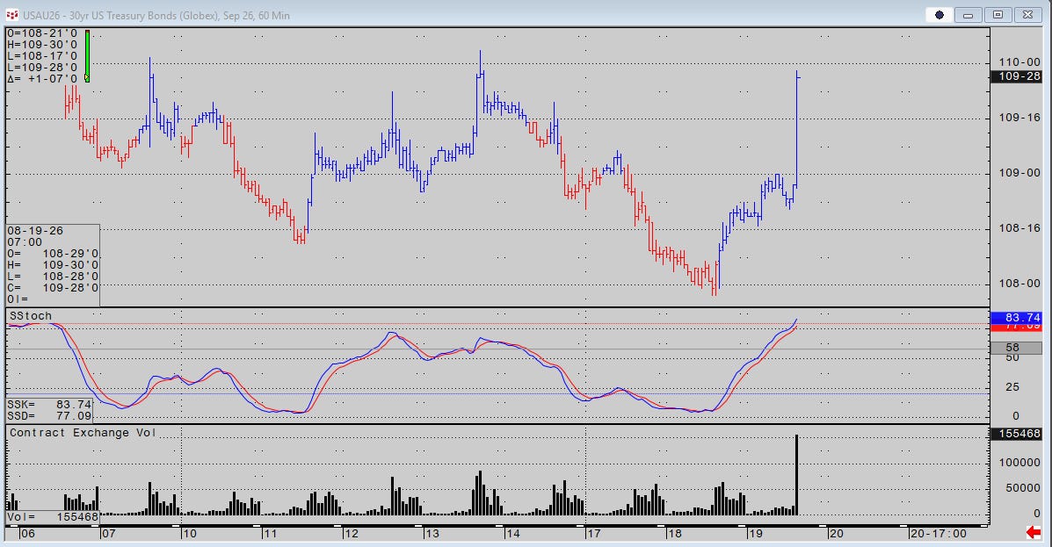The height and width of the screenshot is (547, 1052).
Task: Select the highlighted 109-28 current price label
Action: pos(1017,76)
